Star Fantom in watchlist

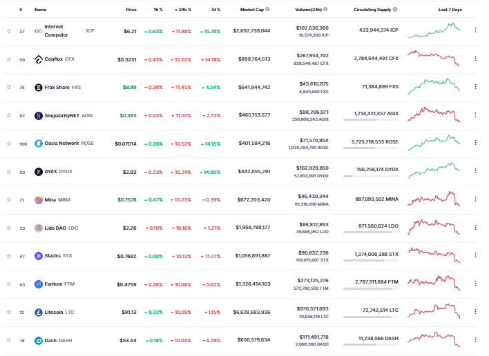point(9,284)
